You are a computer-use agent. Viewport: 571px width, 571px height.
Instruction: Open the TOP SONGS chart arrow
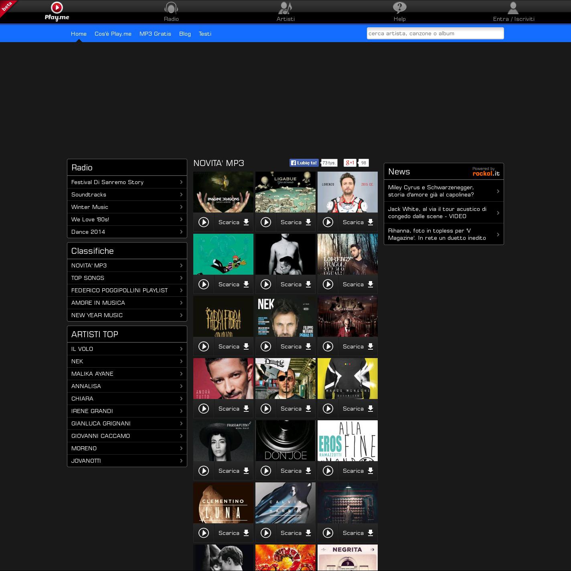coord(181,278)
